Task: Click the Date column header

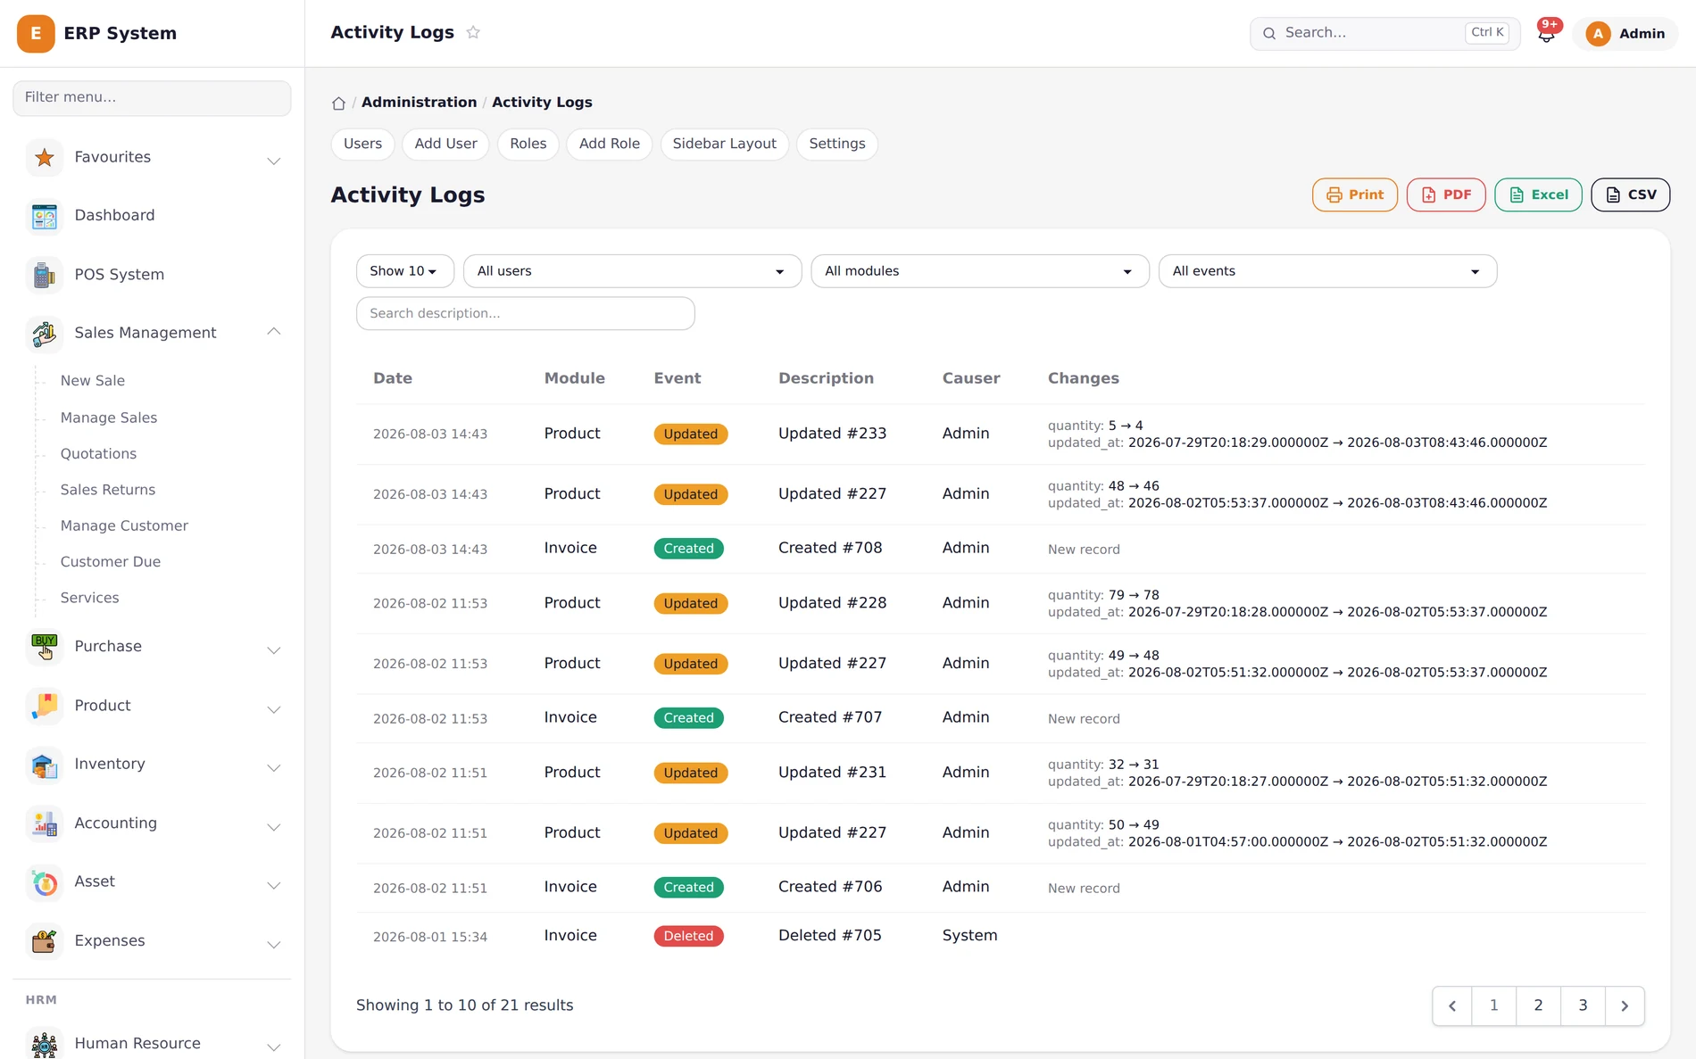Action: (393, 378)
